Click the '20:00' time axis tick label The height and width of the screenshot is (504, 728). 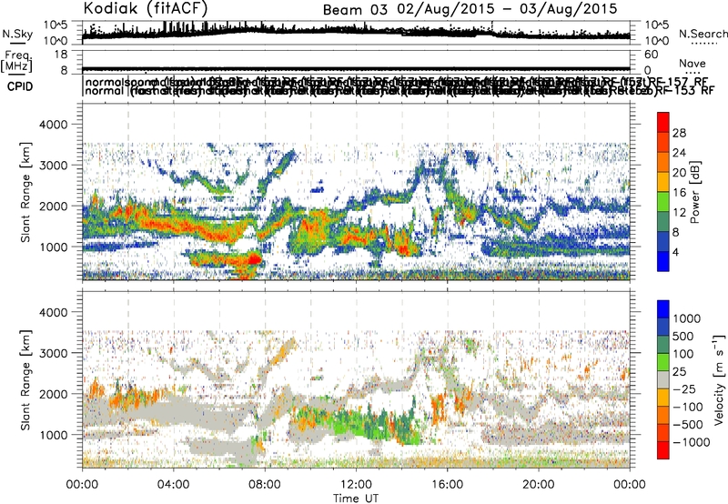click(539, 485)
